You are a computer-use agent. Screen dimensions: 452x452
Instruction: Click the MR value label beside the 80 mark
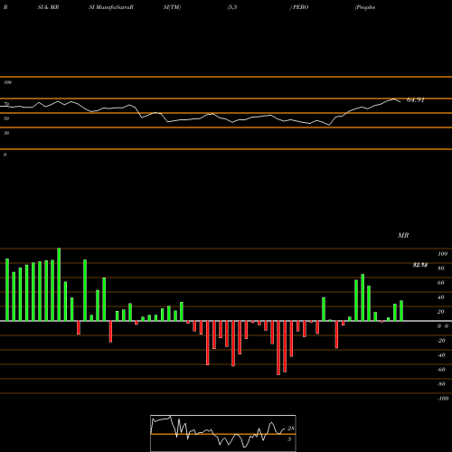click(420, 265)
